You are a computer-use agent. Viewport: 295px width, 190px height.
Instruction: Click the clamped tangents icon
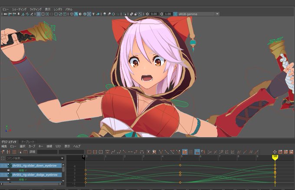coord(119,152)
